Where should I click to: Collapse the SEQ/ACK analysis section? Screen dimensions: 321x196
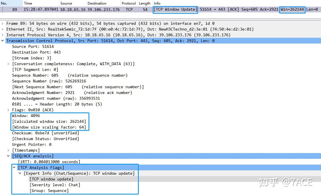click(x=8, y=156)
